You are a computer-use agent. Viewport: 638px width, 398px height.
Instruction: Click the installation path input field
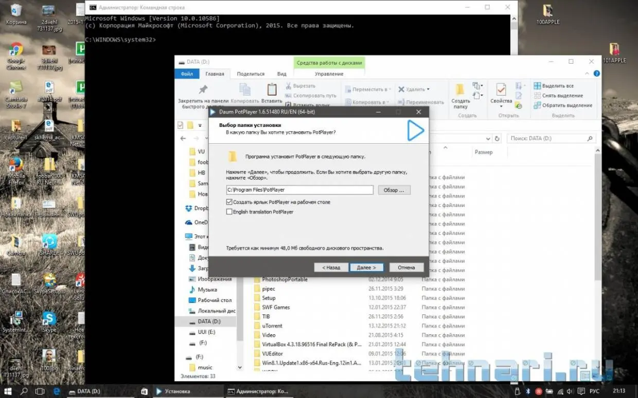coord(299,190)
